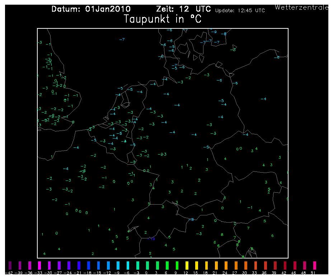Click the legend swatch labeled 30

246,265
